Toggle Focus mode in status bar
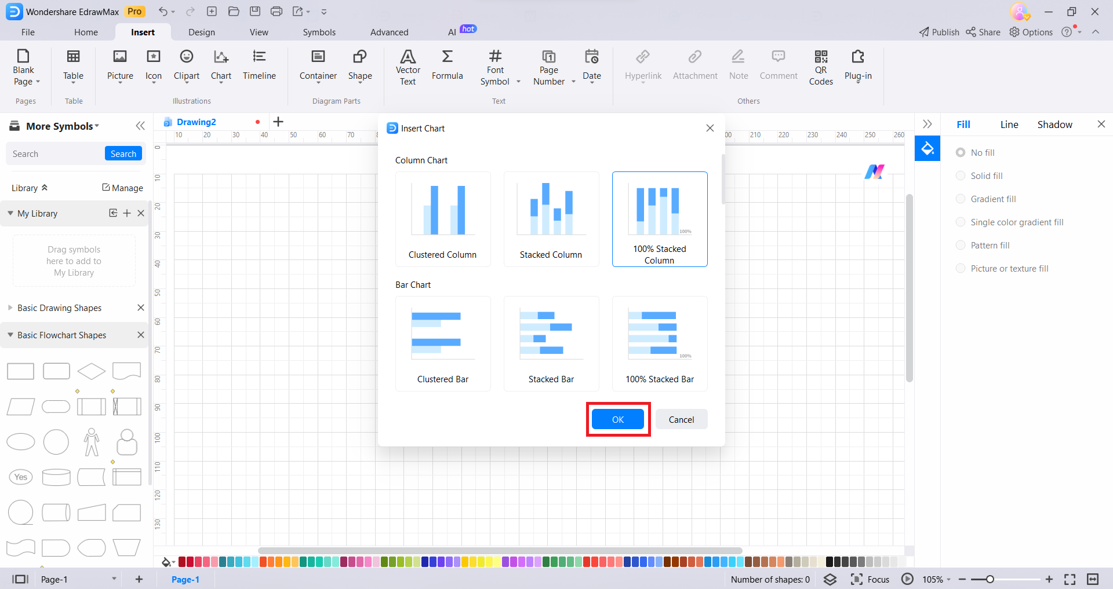Viewport: 1113px width, 589px height. point(870,579)
